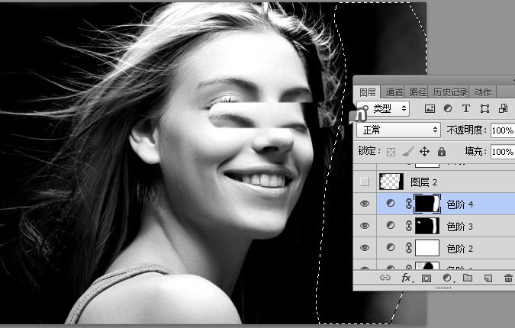Click the 不透明度 opacity value field
The image size is (515, 328).
501,130
